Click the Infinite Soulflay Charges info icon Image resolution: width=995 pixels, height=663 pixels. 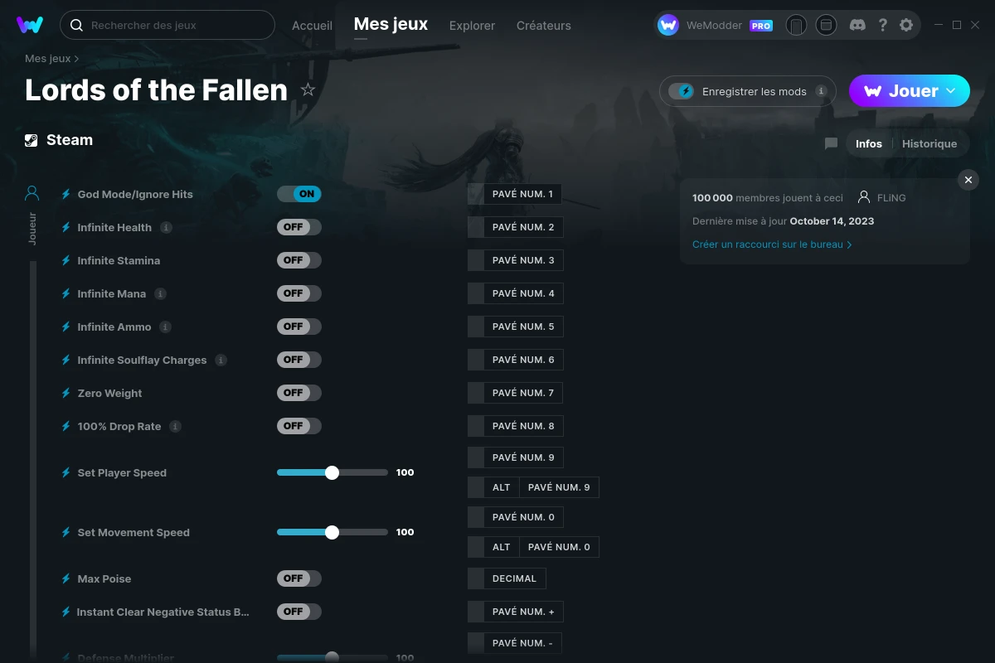coord(221,360)
